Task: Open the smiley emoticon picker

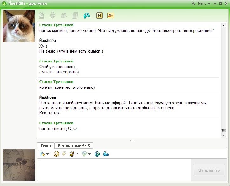Action: [x=56, y=154]
